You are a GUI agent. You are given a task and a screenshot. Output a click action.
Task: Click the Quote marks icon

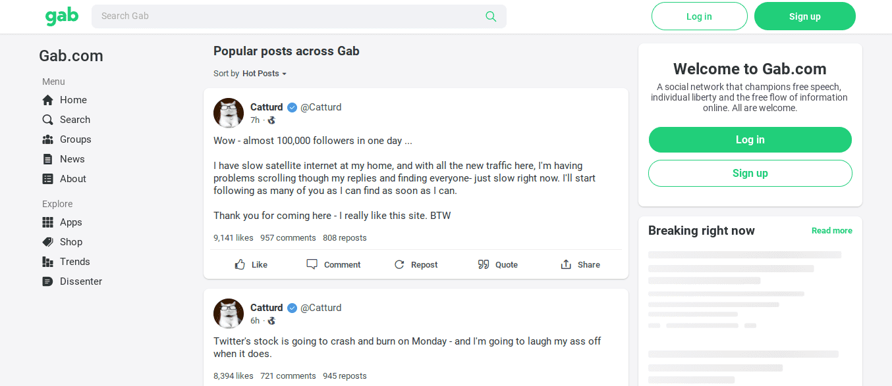(x=484, y=264)
